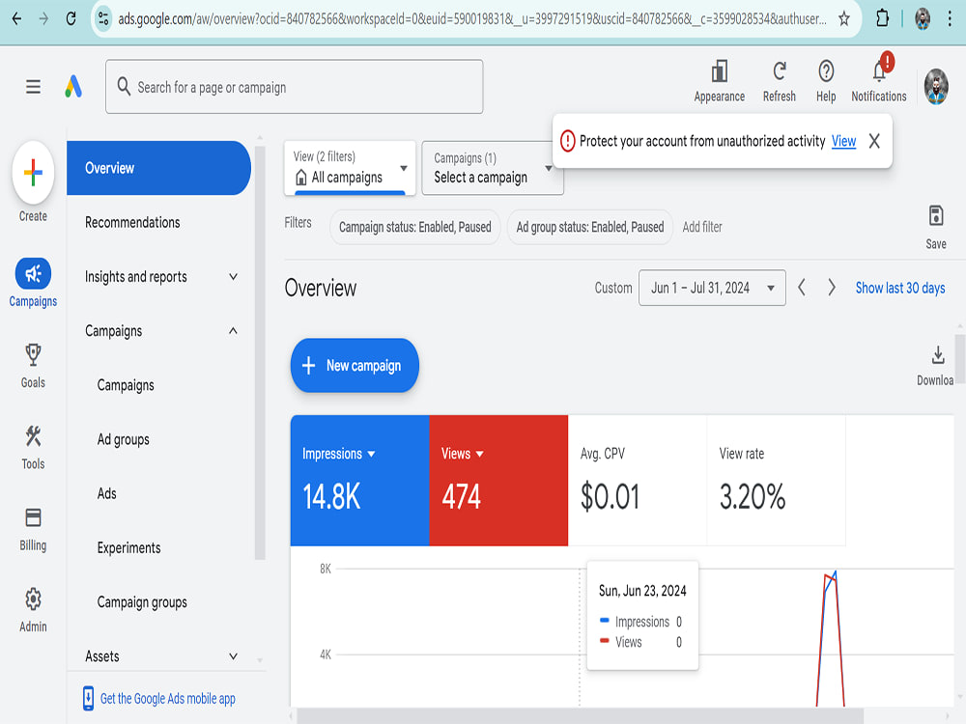Click the New campaign button
966x724 pixels.
(x=355, y=365)
